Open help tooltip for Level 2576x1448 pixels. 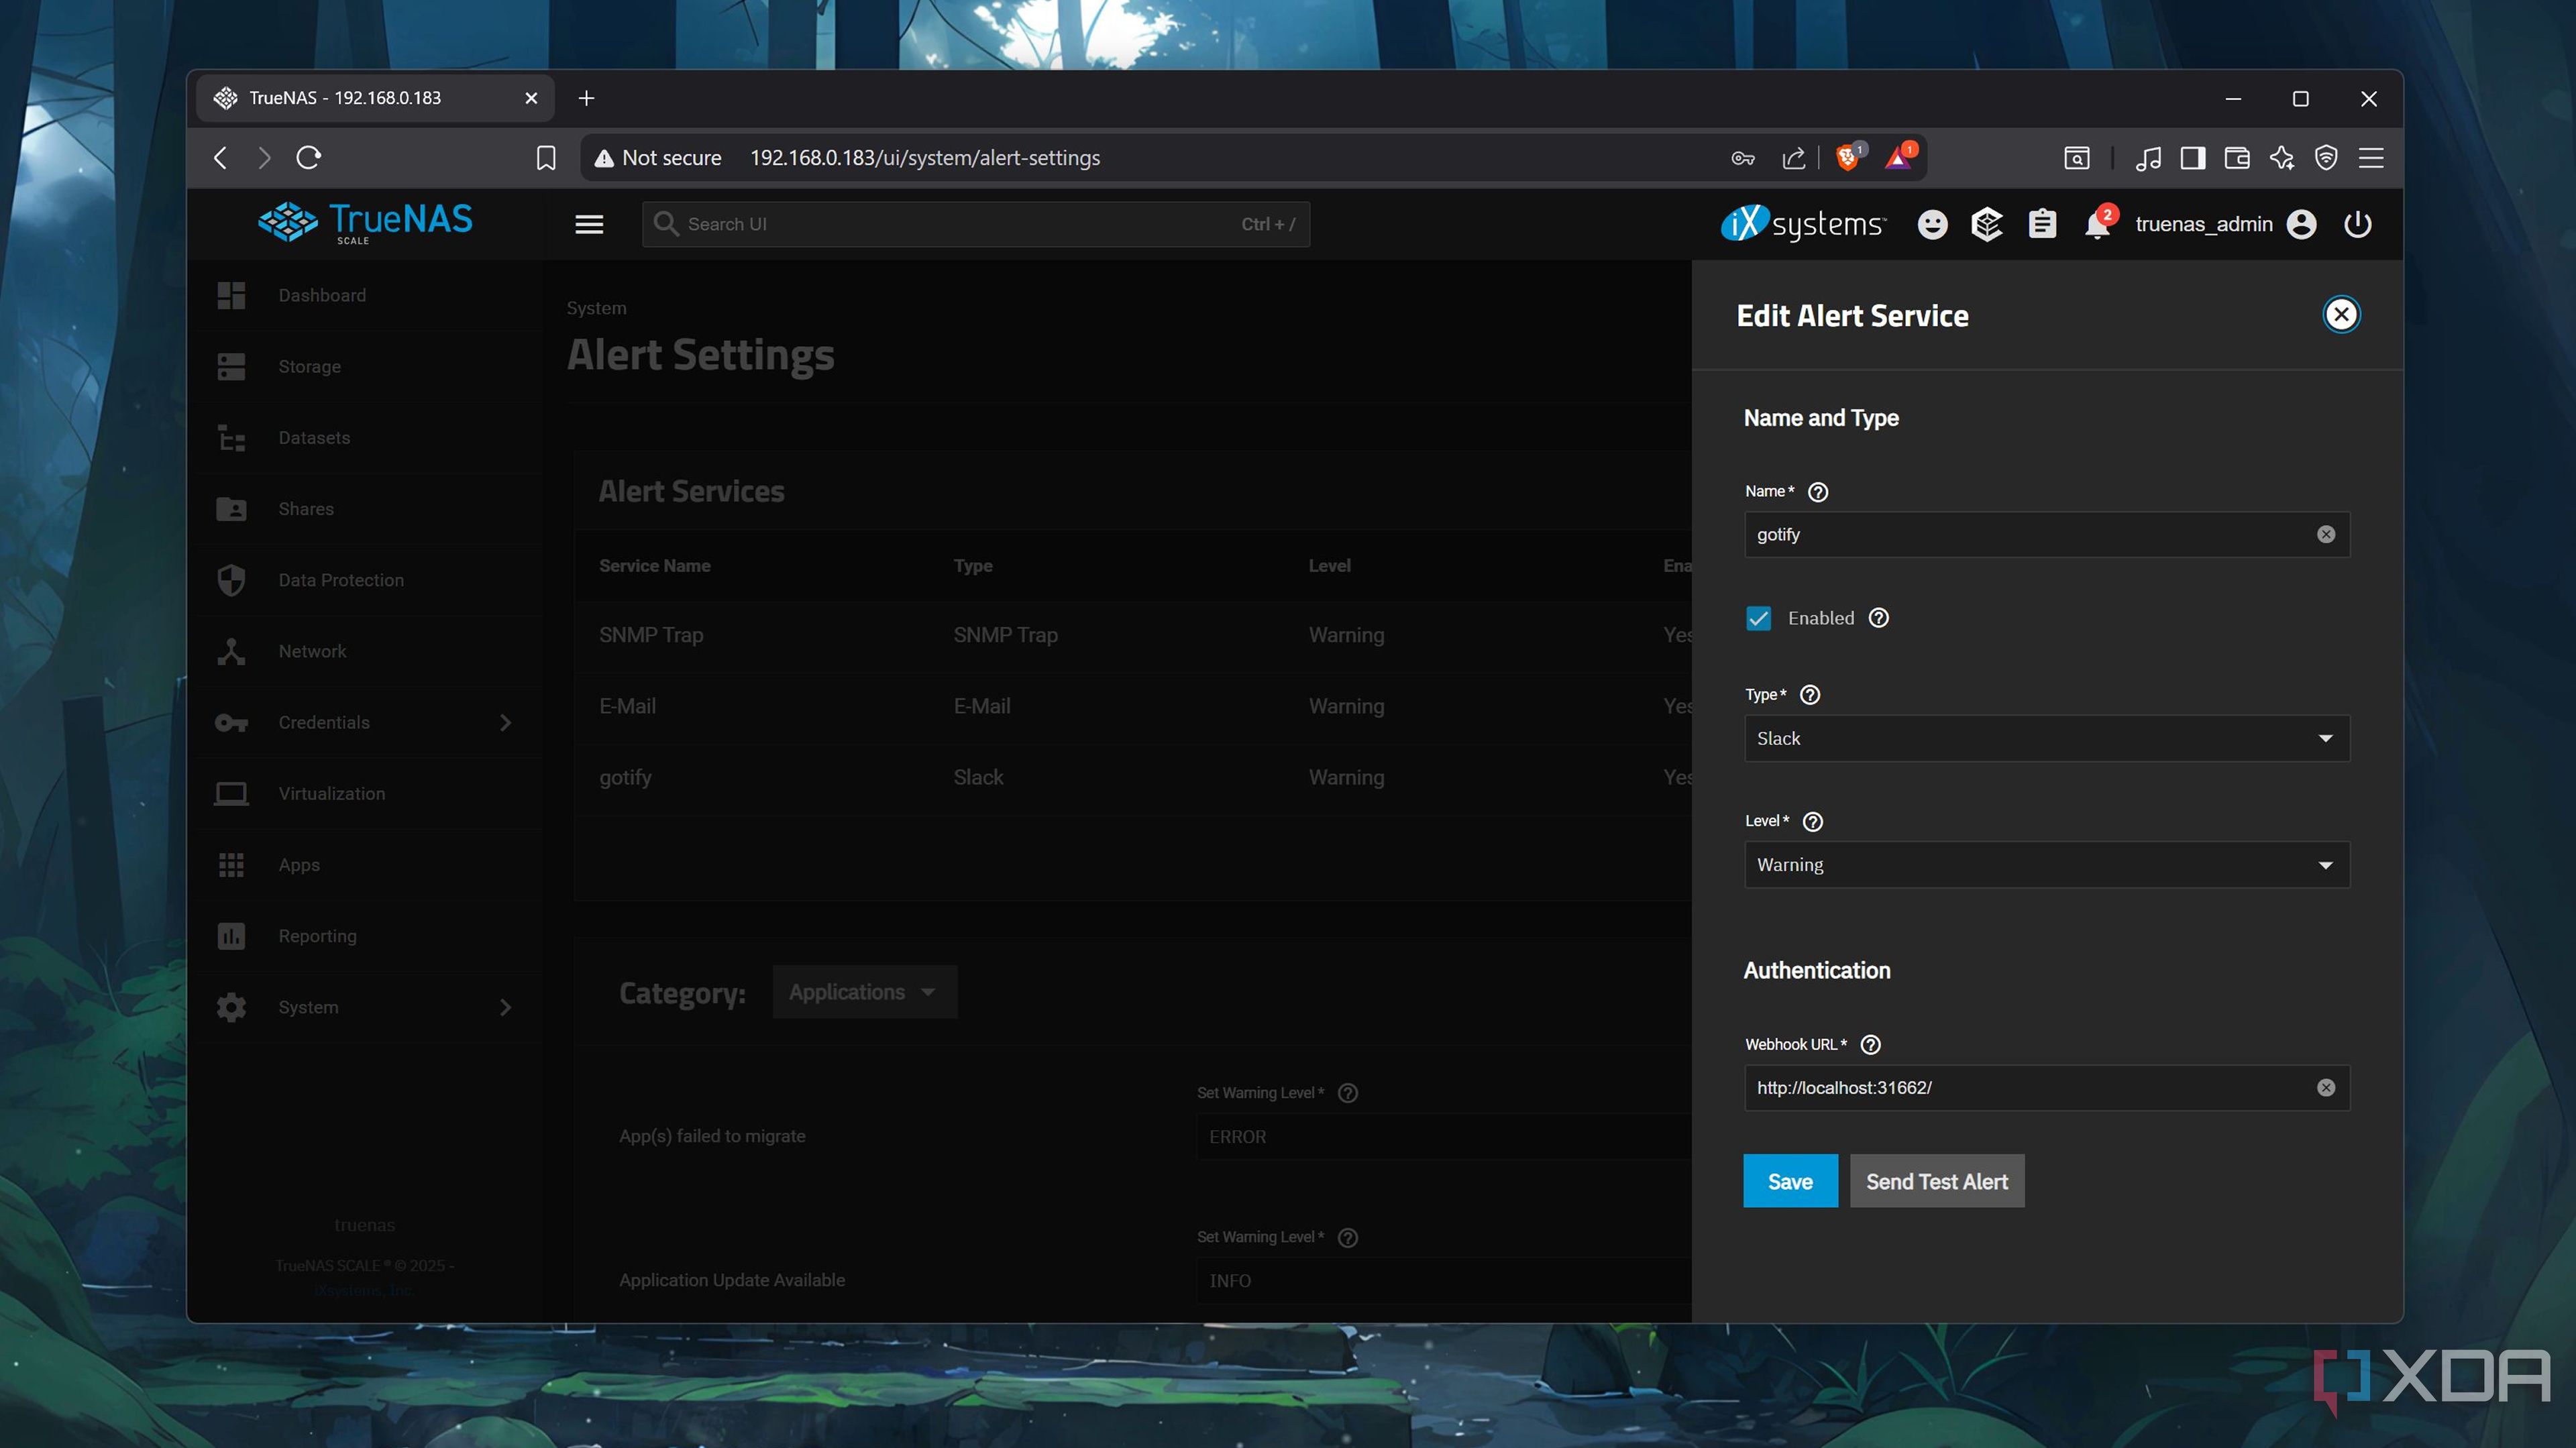point(1812,821)
